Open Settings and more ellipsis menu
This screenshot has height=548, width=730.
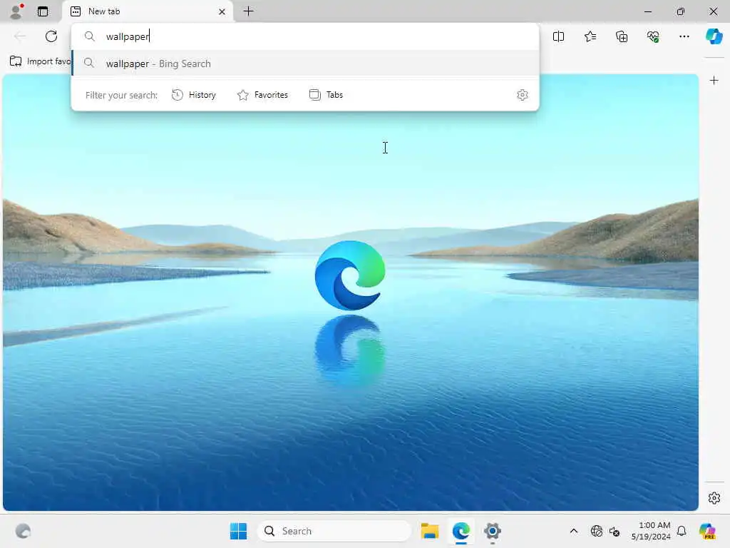(684, 36)
